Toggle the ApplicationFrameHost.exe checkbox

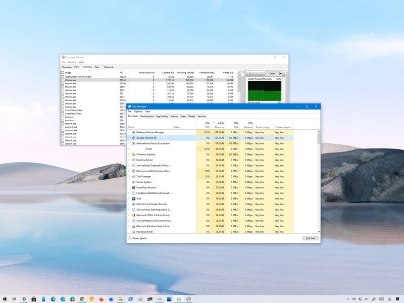point(62,75)
